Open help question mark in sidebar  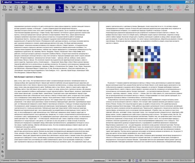pyautogui.click(x=2, y=147)
